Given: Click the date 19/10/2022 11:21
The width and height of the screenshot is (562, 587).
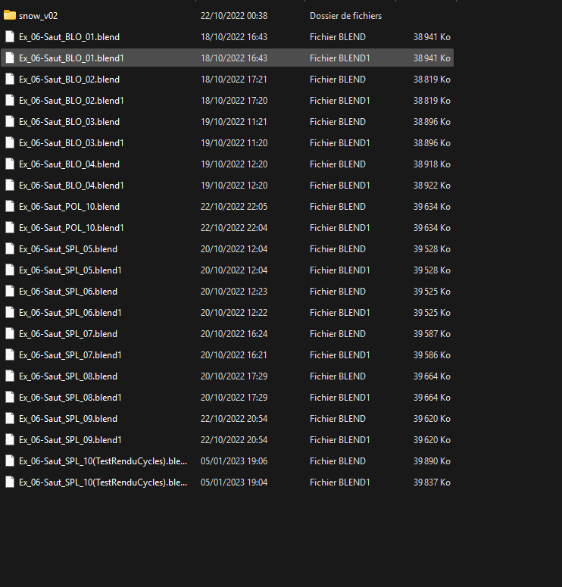Looking at the screenshot, I should click(x=234, y=122).
